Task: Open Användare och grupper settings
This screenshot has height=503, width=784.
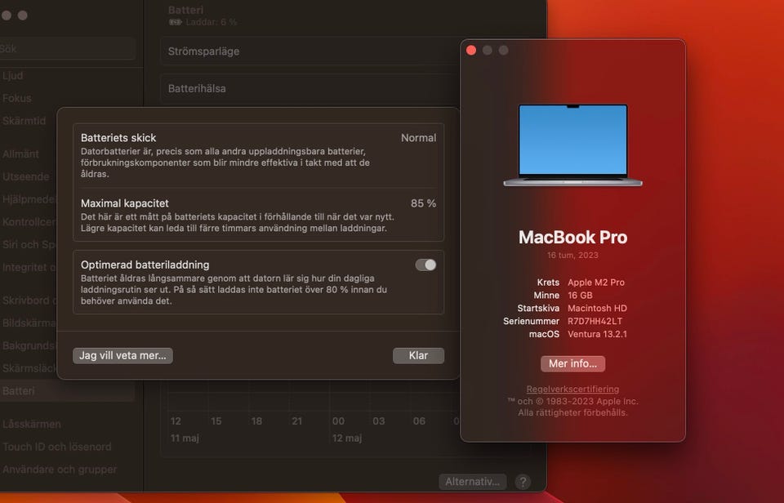Action: click(x=59, y=470)
